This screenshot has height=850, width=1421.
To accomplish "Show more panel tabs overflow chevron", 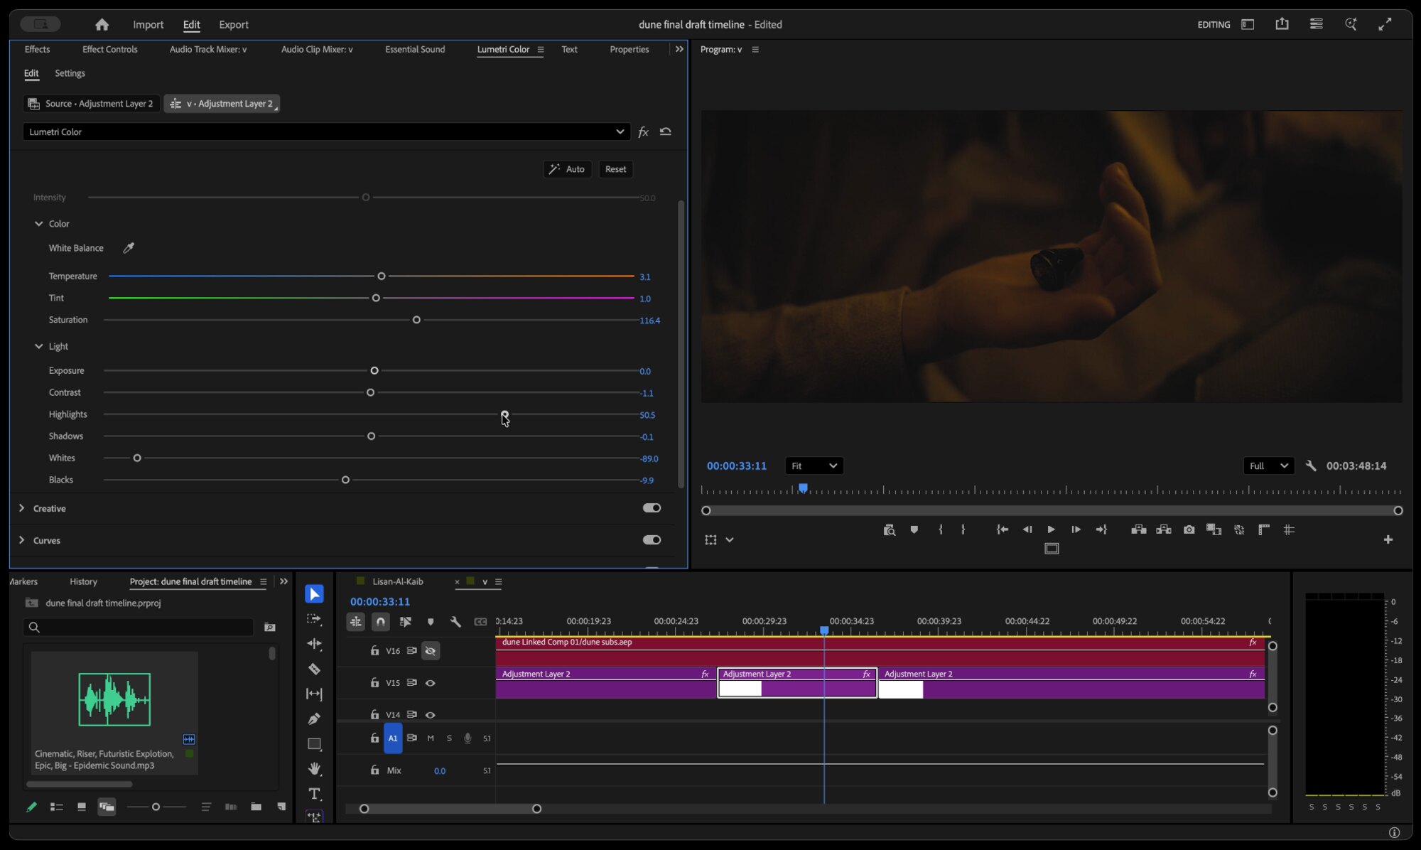I will pos(679,49).
